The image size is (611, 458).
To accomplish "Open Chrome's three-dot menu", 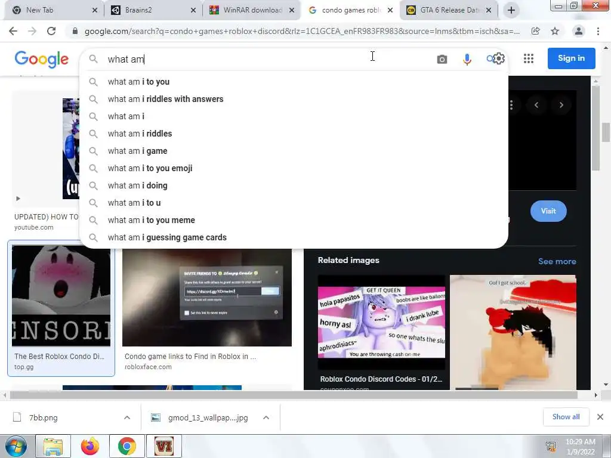I will [598, 31].
